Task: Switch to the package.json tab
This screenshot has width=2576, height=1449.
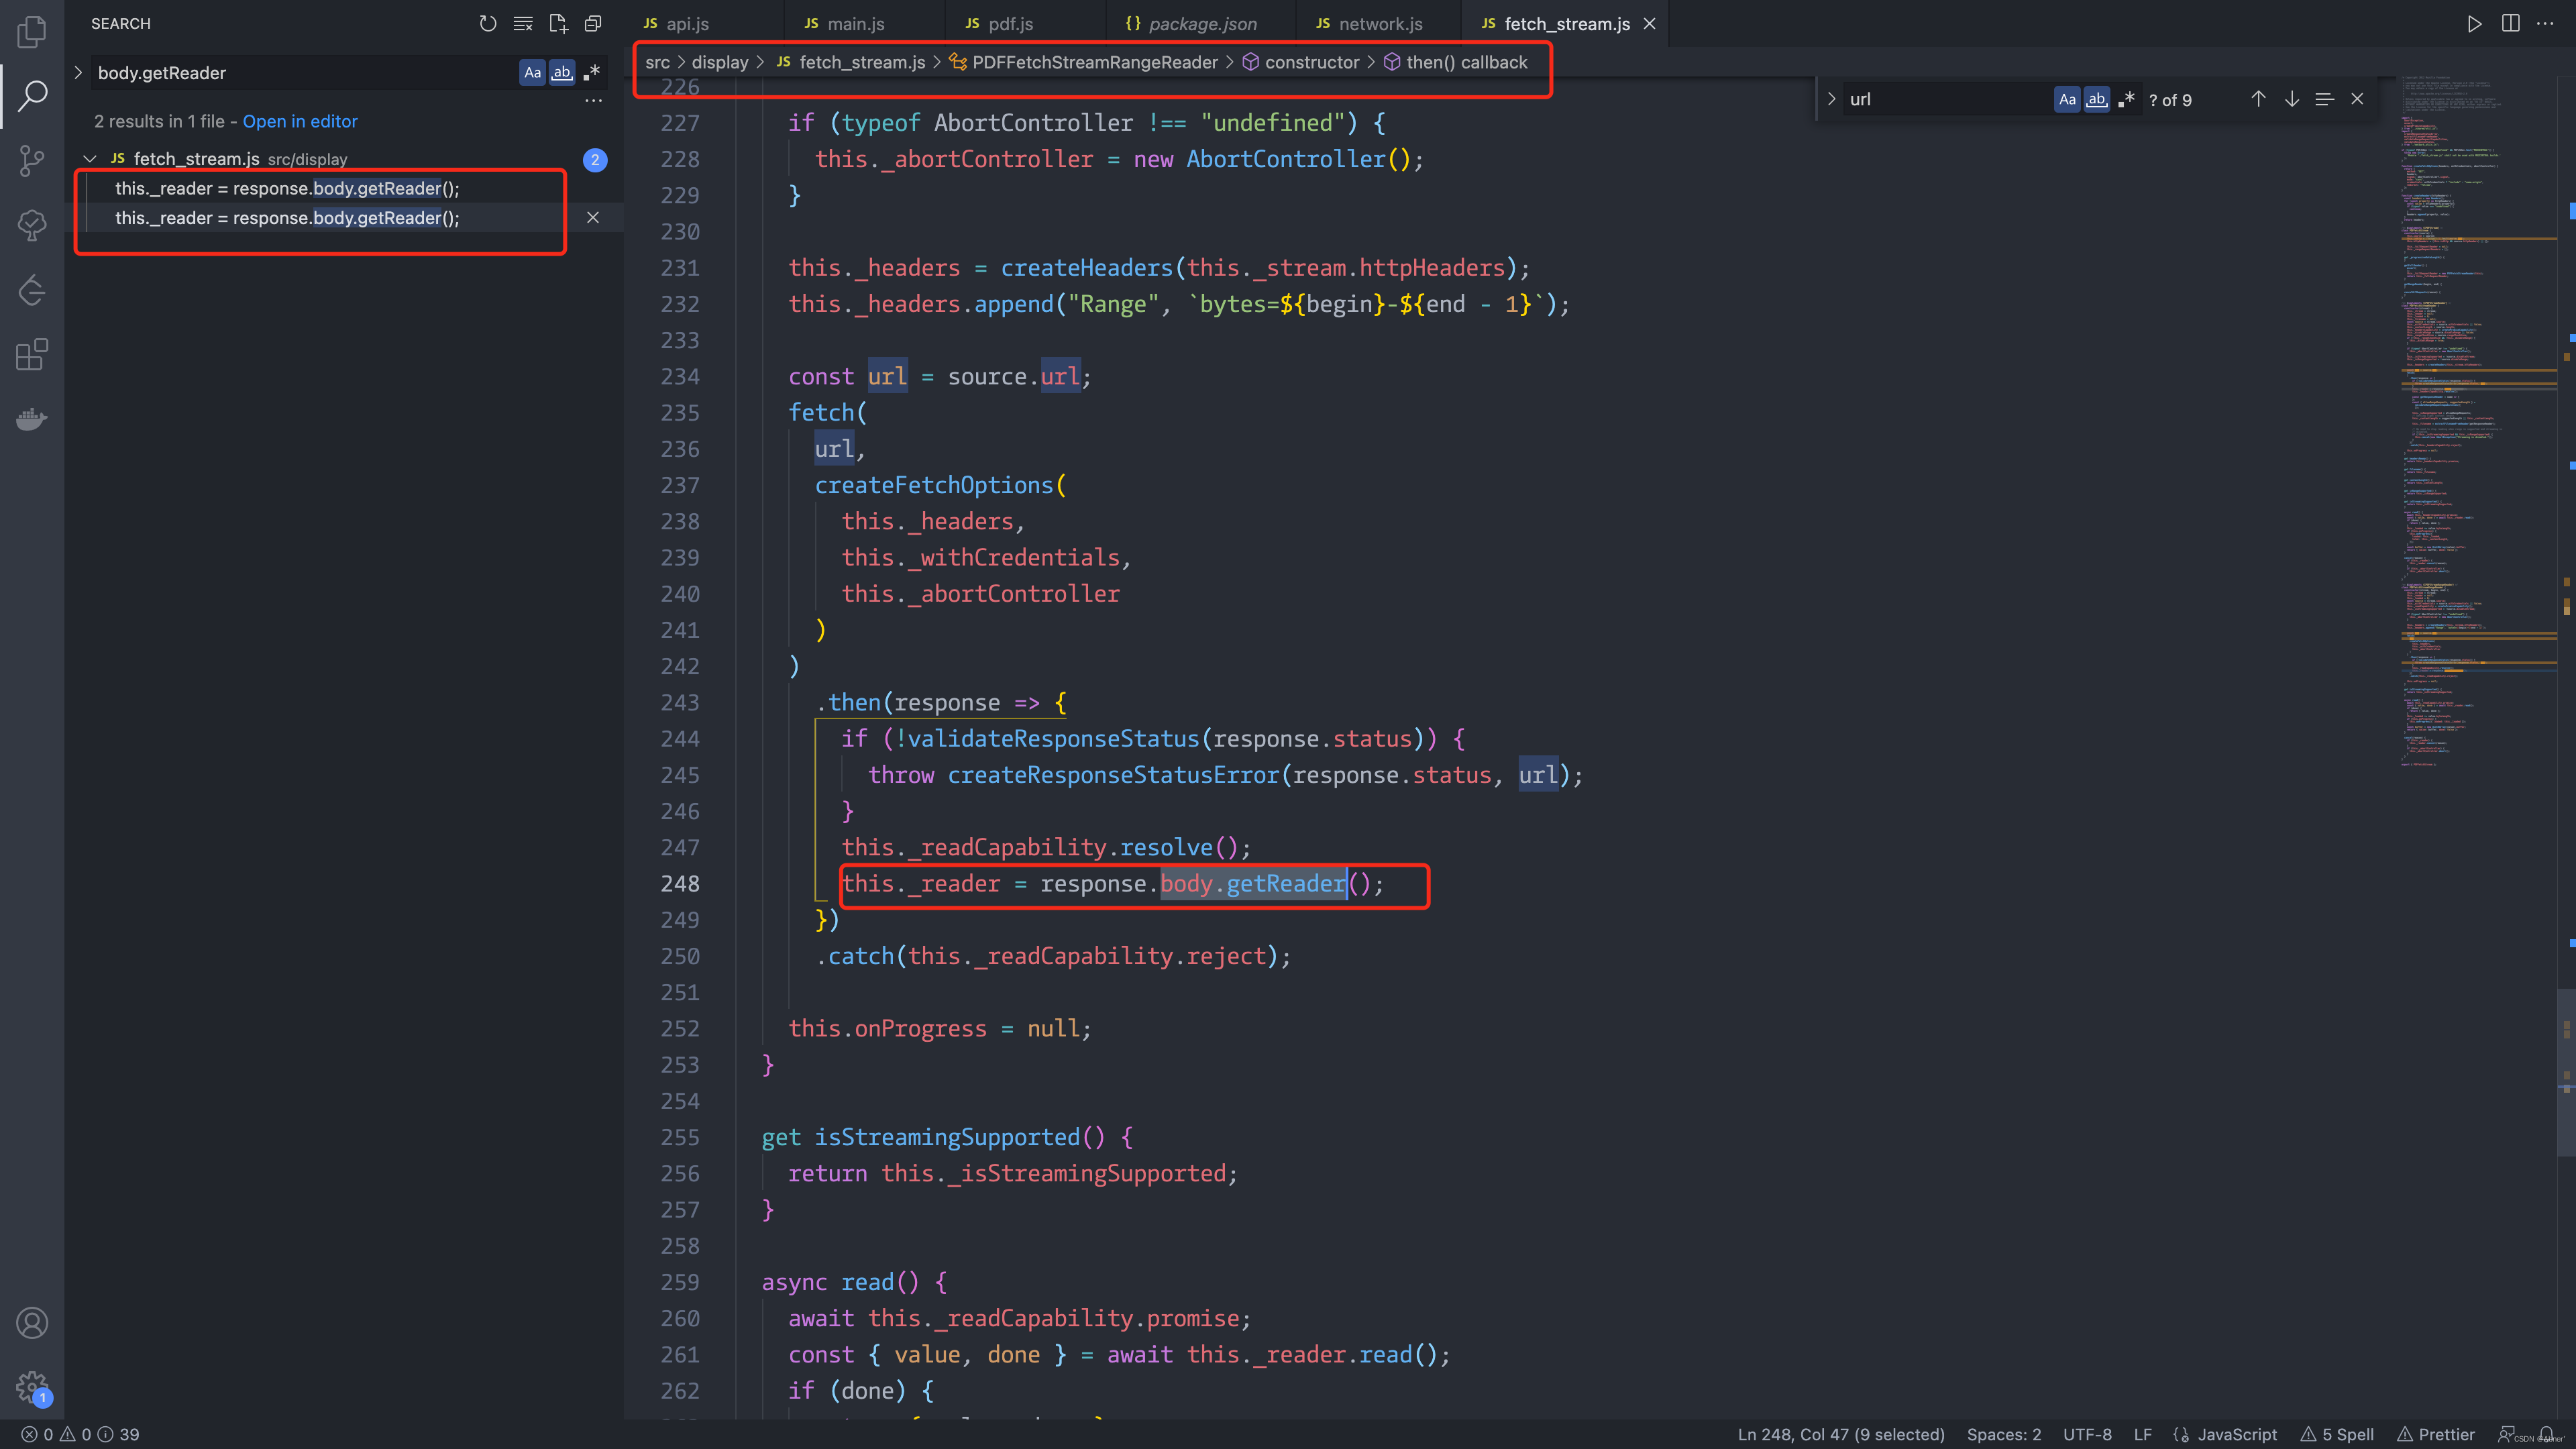Action: point(1202,23)
